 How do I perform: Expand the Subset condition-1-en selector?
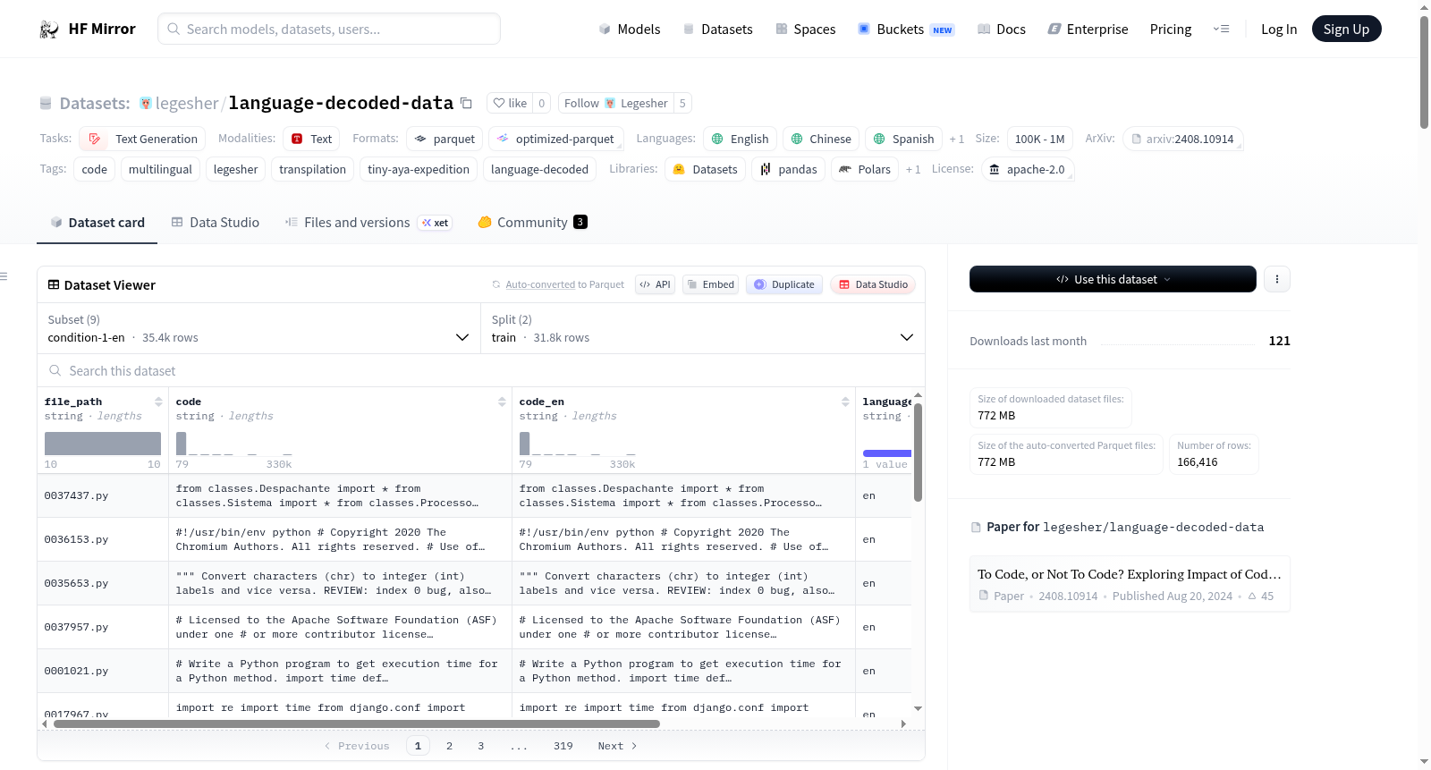[x=258, y=328]
